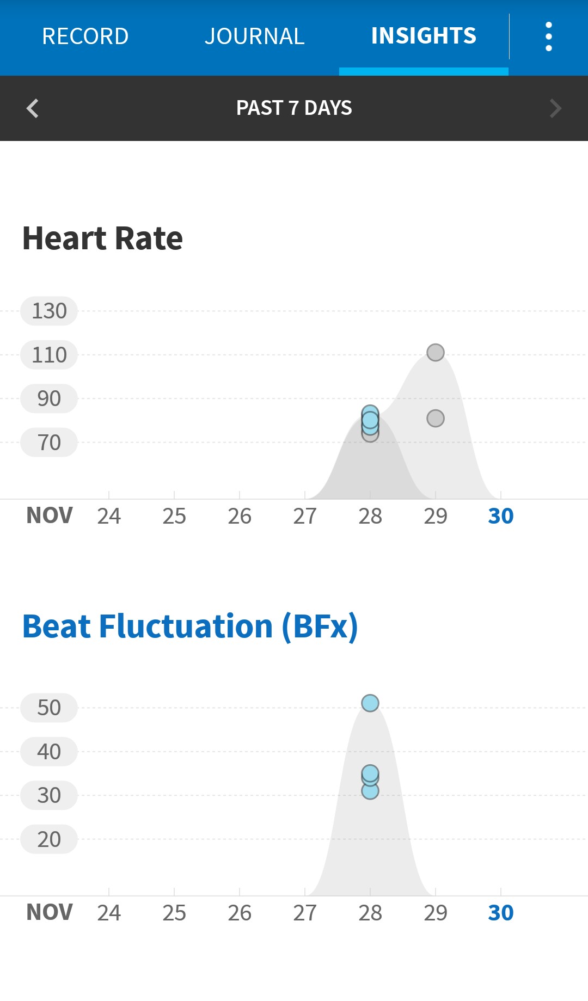Viewport: 588px width, 1001px height.
Task: Select date 30 on the BFx chart axis
Action: (x=500, y=913)
